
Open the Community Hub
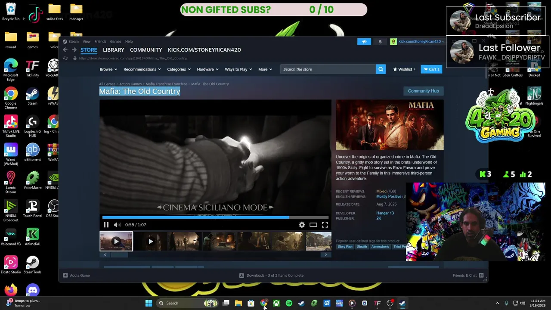click(423, 91)
